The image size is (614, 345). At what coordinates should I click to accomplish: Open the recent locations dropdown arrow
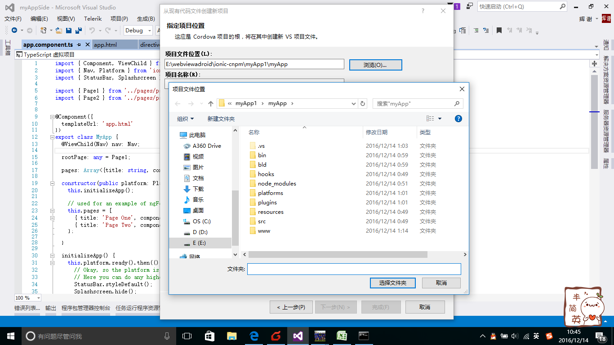200,104
